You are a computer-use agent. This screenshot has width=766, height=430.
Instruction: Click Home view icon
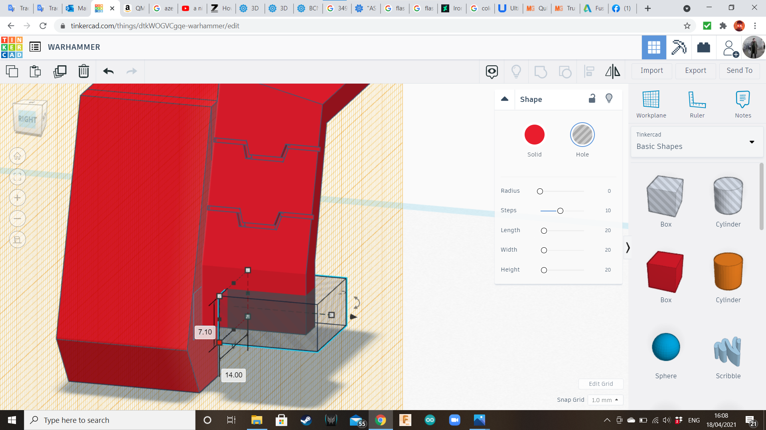pos(18,156)
